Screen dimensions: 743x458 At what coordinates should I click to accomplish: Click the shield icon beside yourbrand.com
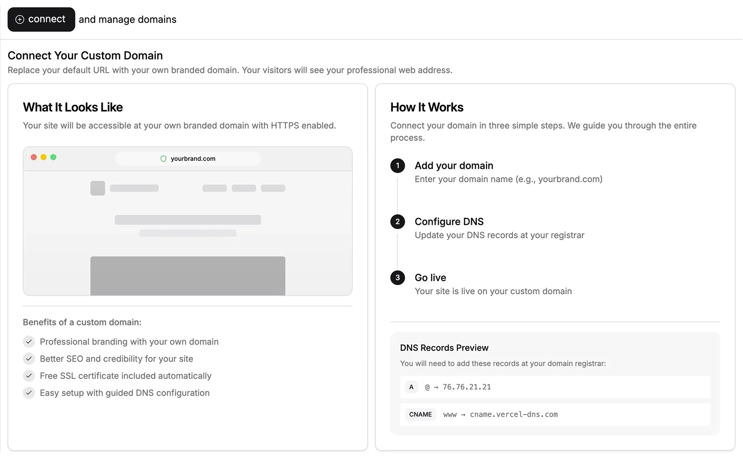[163, 159]
